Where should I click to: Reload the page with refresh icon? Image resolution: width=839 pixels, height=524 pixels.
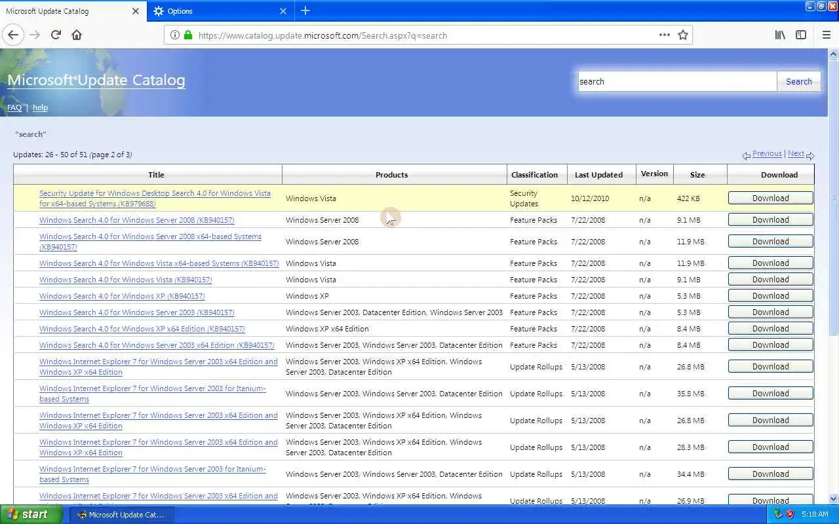click(x=56, y=35)
